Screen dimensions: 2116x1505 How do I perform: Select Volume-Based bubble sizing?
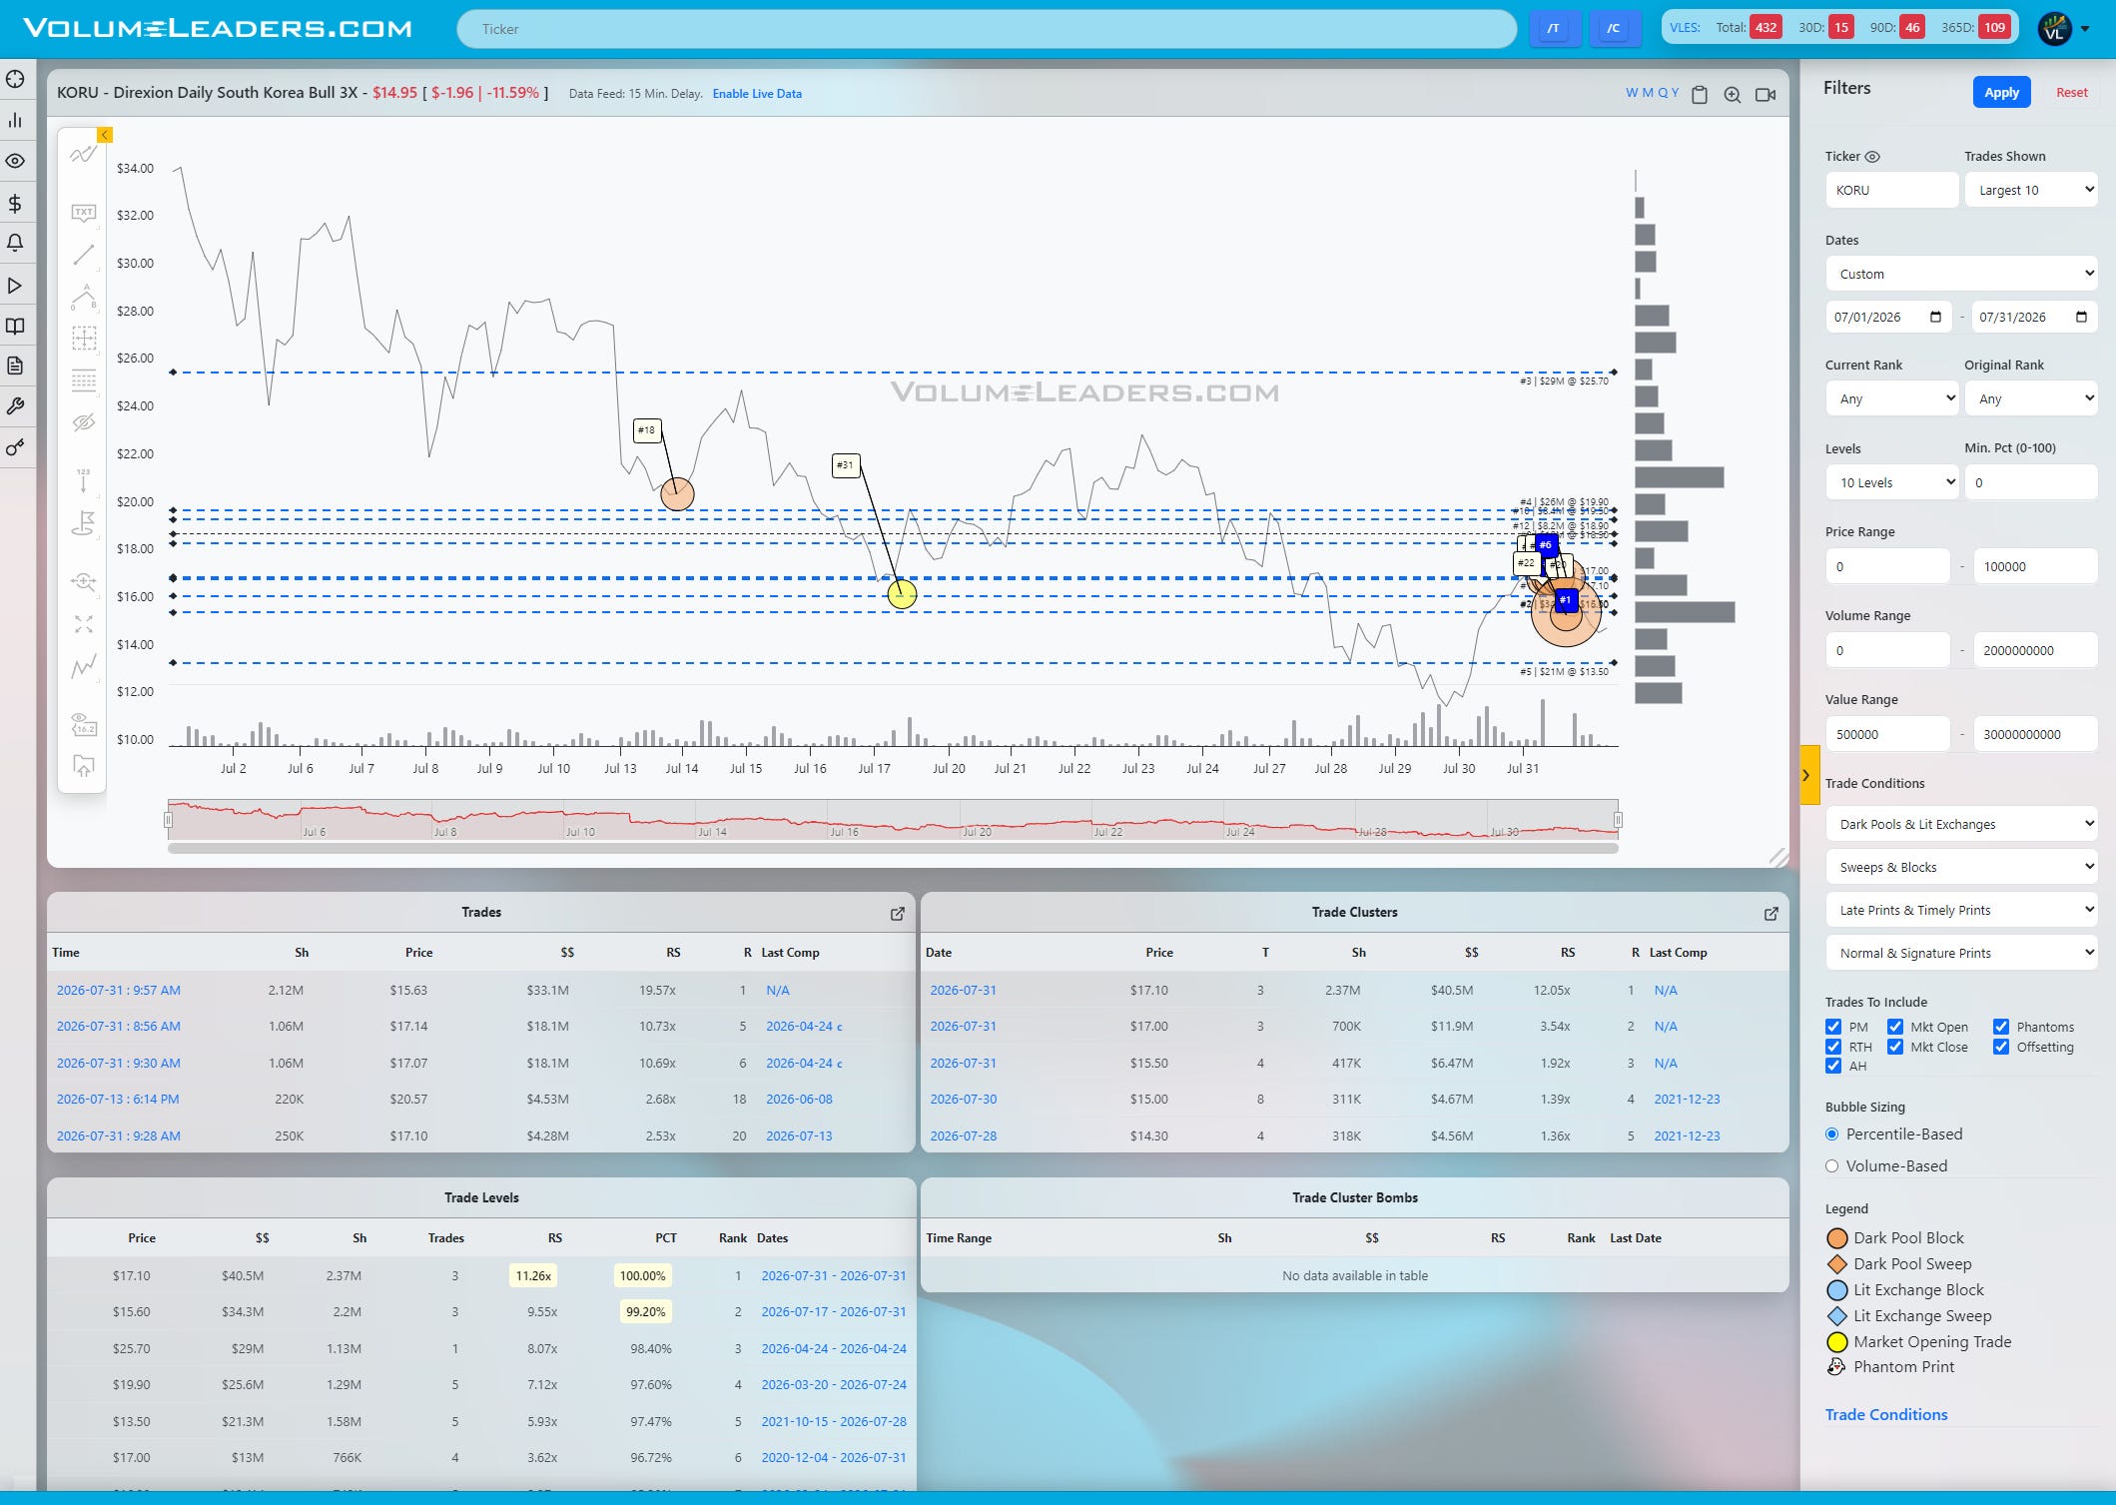pos(1831,1165)
